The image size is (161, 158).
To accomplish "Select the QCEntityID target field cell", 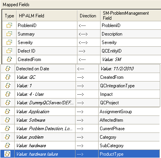I will [131, 51].
